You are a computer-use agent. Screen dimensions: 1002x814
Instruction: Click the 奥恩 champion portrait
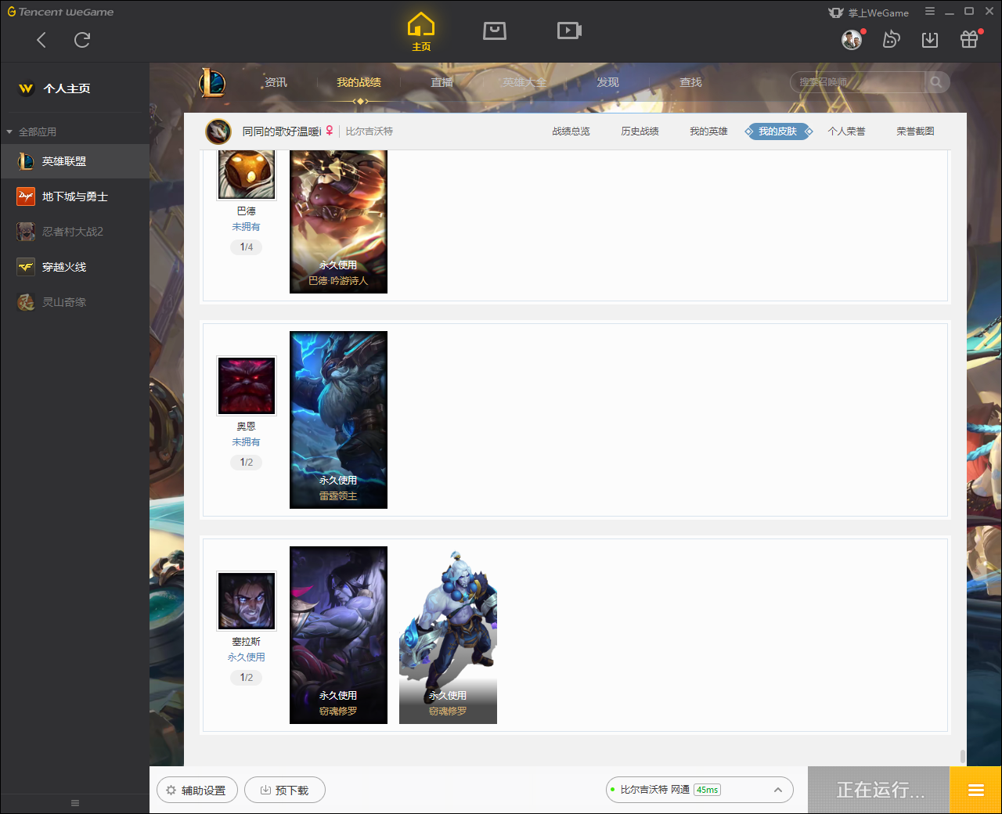[247, 386]
